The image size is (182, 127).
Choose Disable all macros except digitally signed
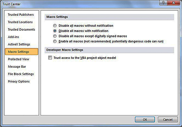click(55, 36)
